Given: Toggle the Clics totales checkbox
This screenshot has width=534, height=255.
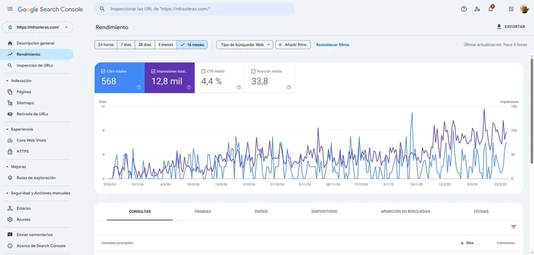Looking at the screenshot, I should point(103,71).
